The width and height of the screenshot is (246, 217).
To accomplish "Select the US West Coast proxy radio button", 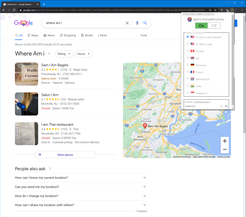I will point(188,44).
